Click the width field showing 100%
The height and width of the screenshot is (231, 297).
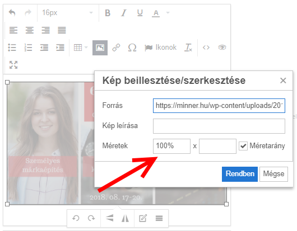171,146
